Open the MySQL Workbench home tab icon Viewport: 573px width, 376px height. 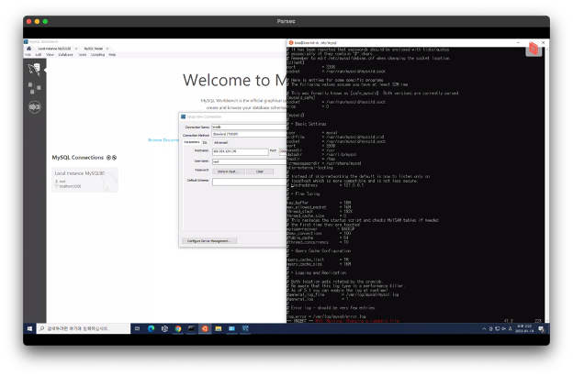click(28, 49)
